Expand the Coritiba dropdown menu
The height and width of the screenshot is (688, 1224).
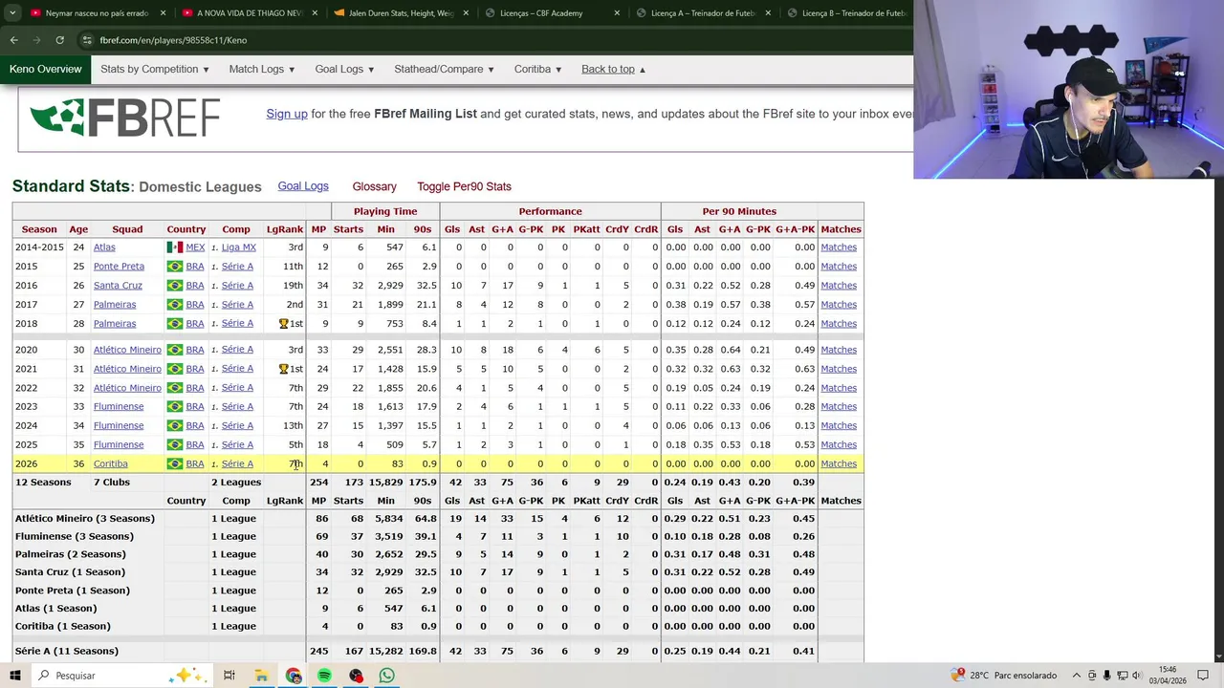[x=538, y=69]
